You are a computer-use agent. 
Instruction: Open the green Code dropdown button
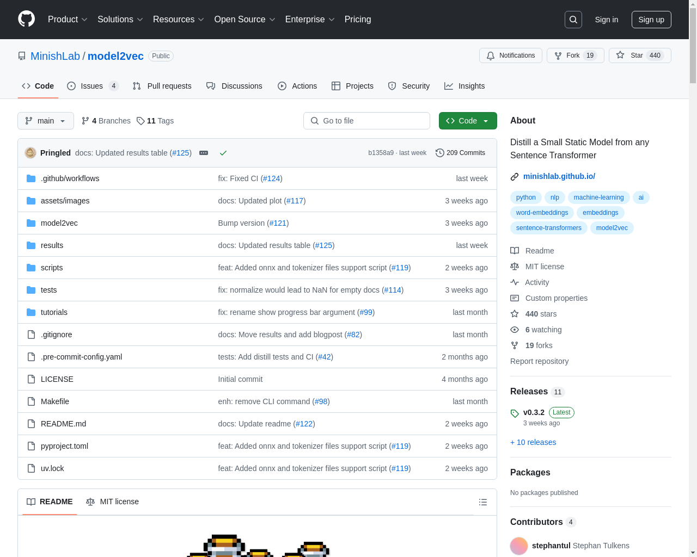pos(468,121)
